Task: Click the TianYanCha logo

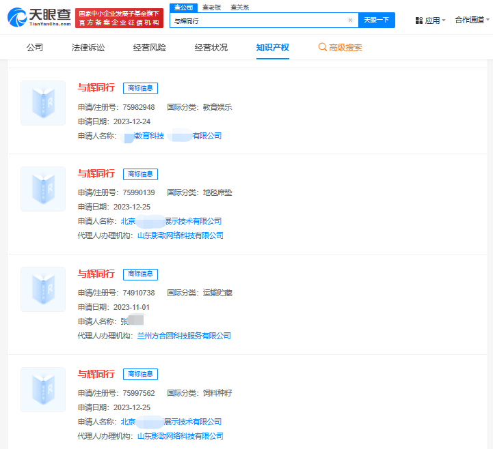Action: (39, 17)
